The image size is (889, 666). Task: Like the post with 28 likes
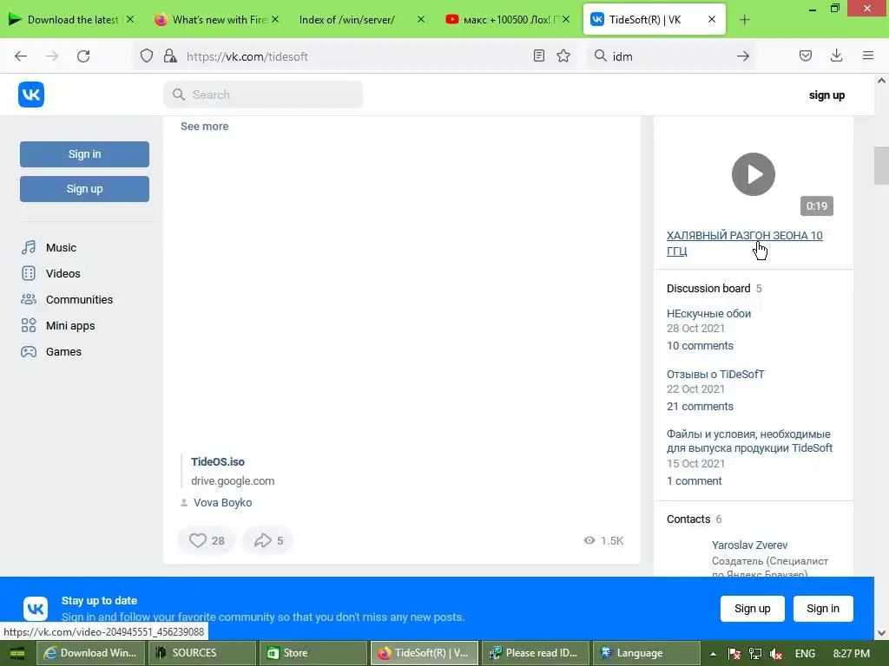point(207,540)
